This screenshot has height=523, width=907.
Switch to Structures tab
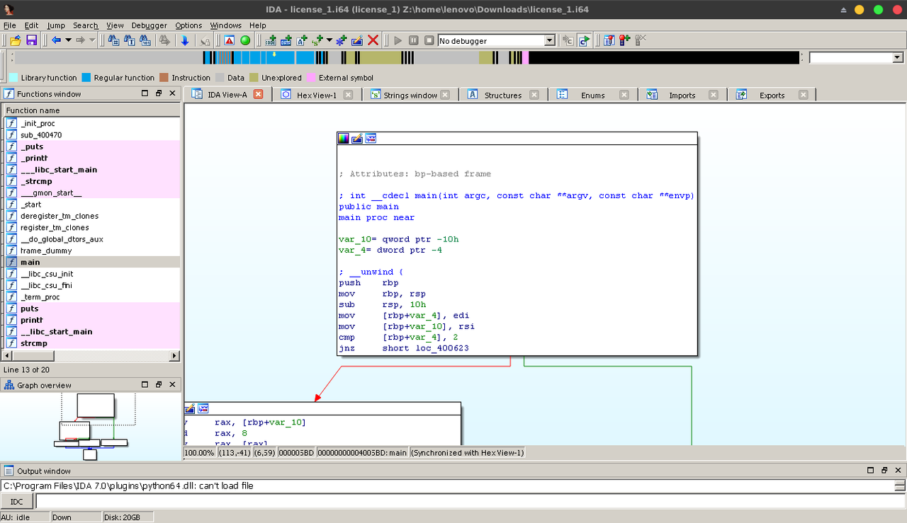tap(502, 95)
